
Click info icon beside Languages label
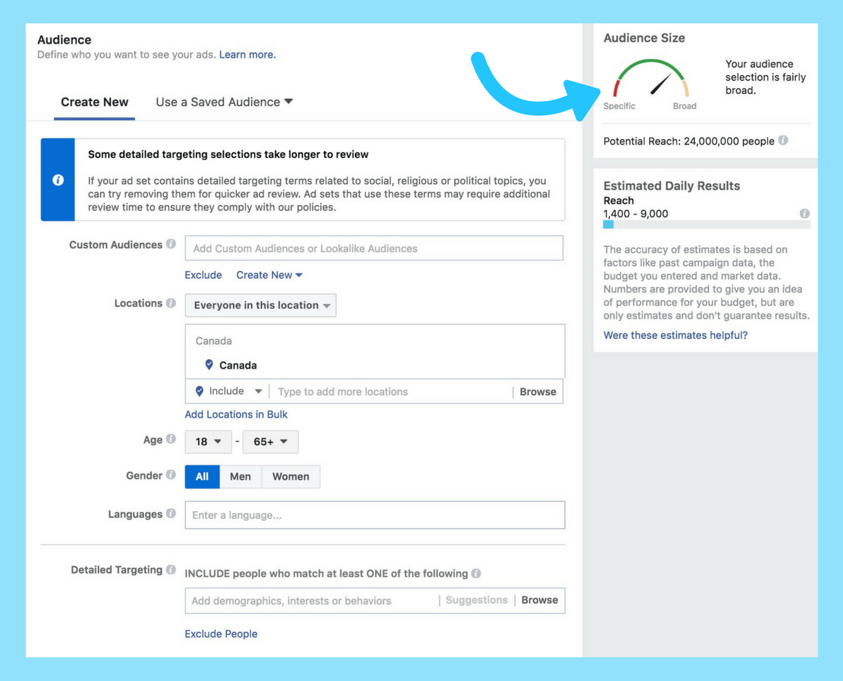171,514
